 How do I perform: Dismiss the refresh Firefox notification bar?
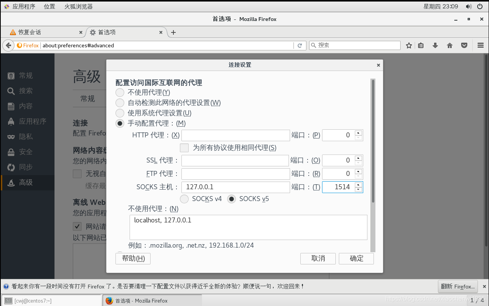(x=484, y=286)
